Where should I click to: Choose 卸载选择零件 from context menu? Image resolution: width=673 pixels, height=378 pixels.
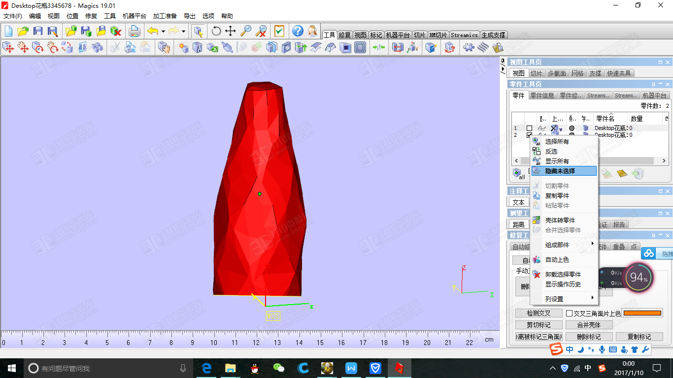[x=564, y=274]
